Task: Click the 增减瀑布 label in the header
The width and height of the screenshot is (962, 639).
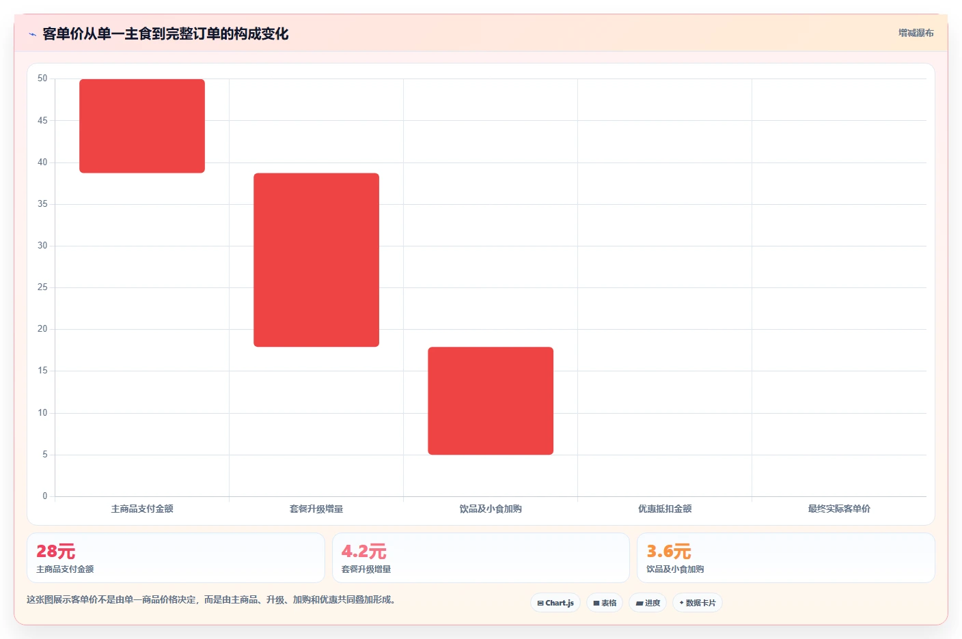Action: click(x=916, y=33)
